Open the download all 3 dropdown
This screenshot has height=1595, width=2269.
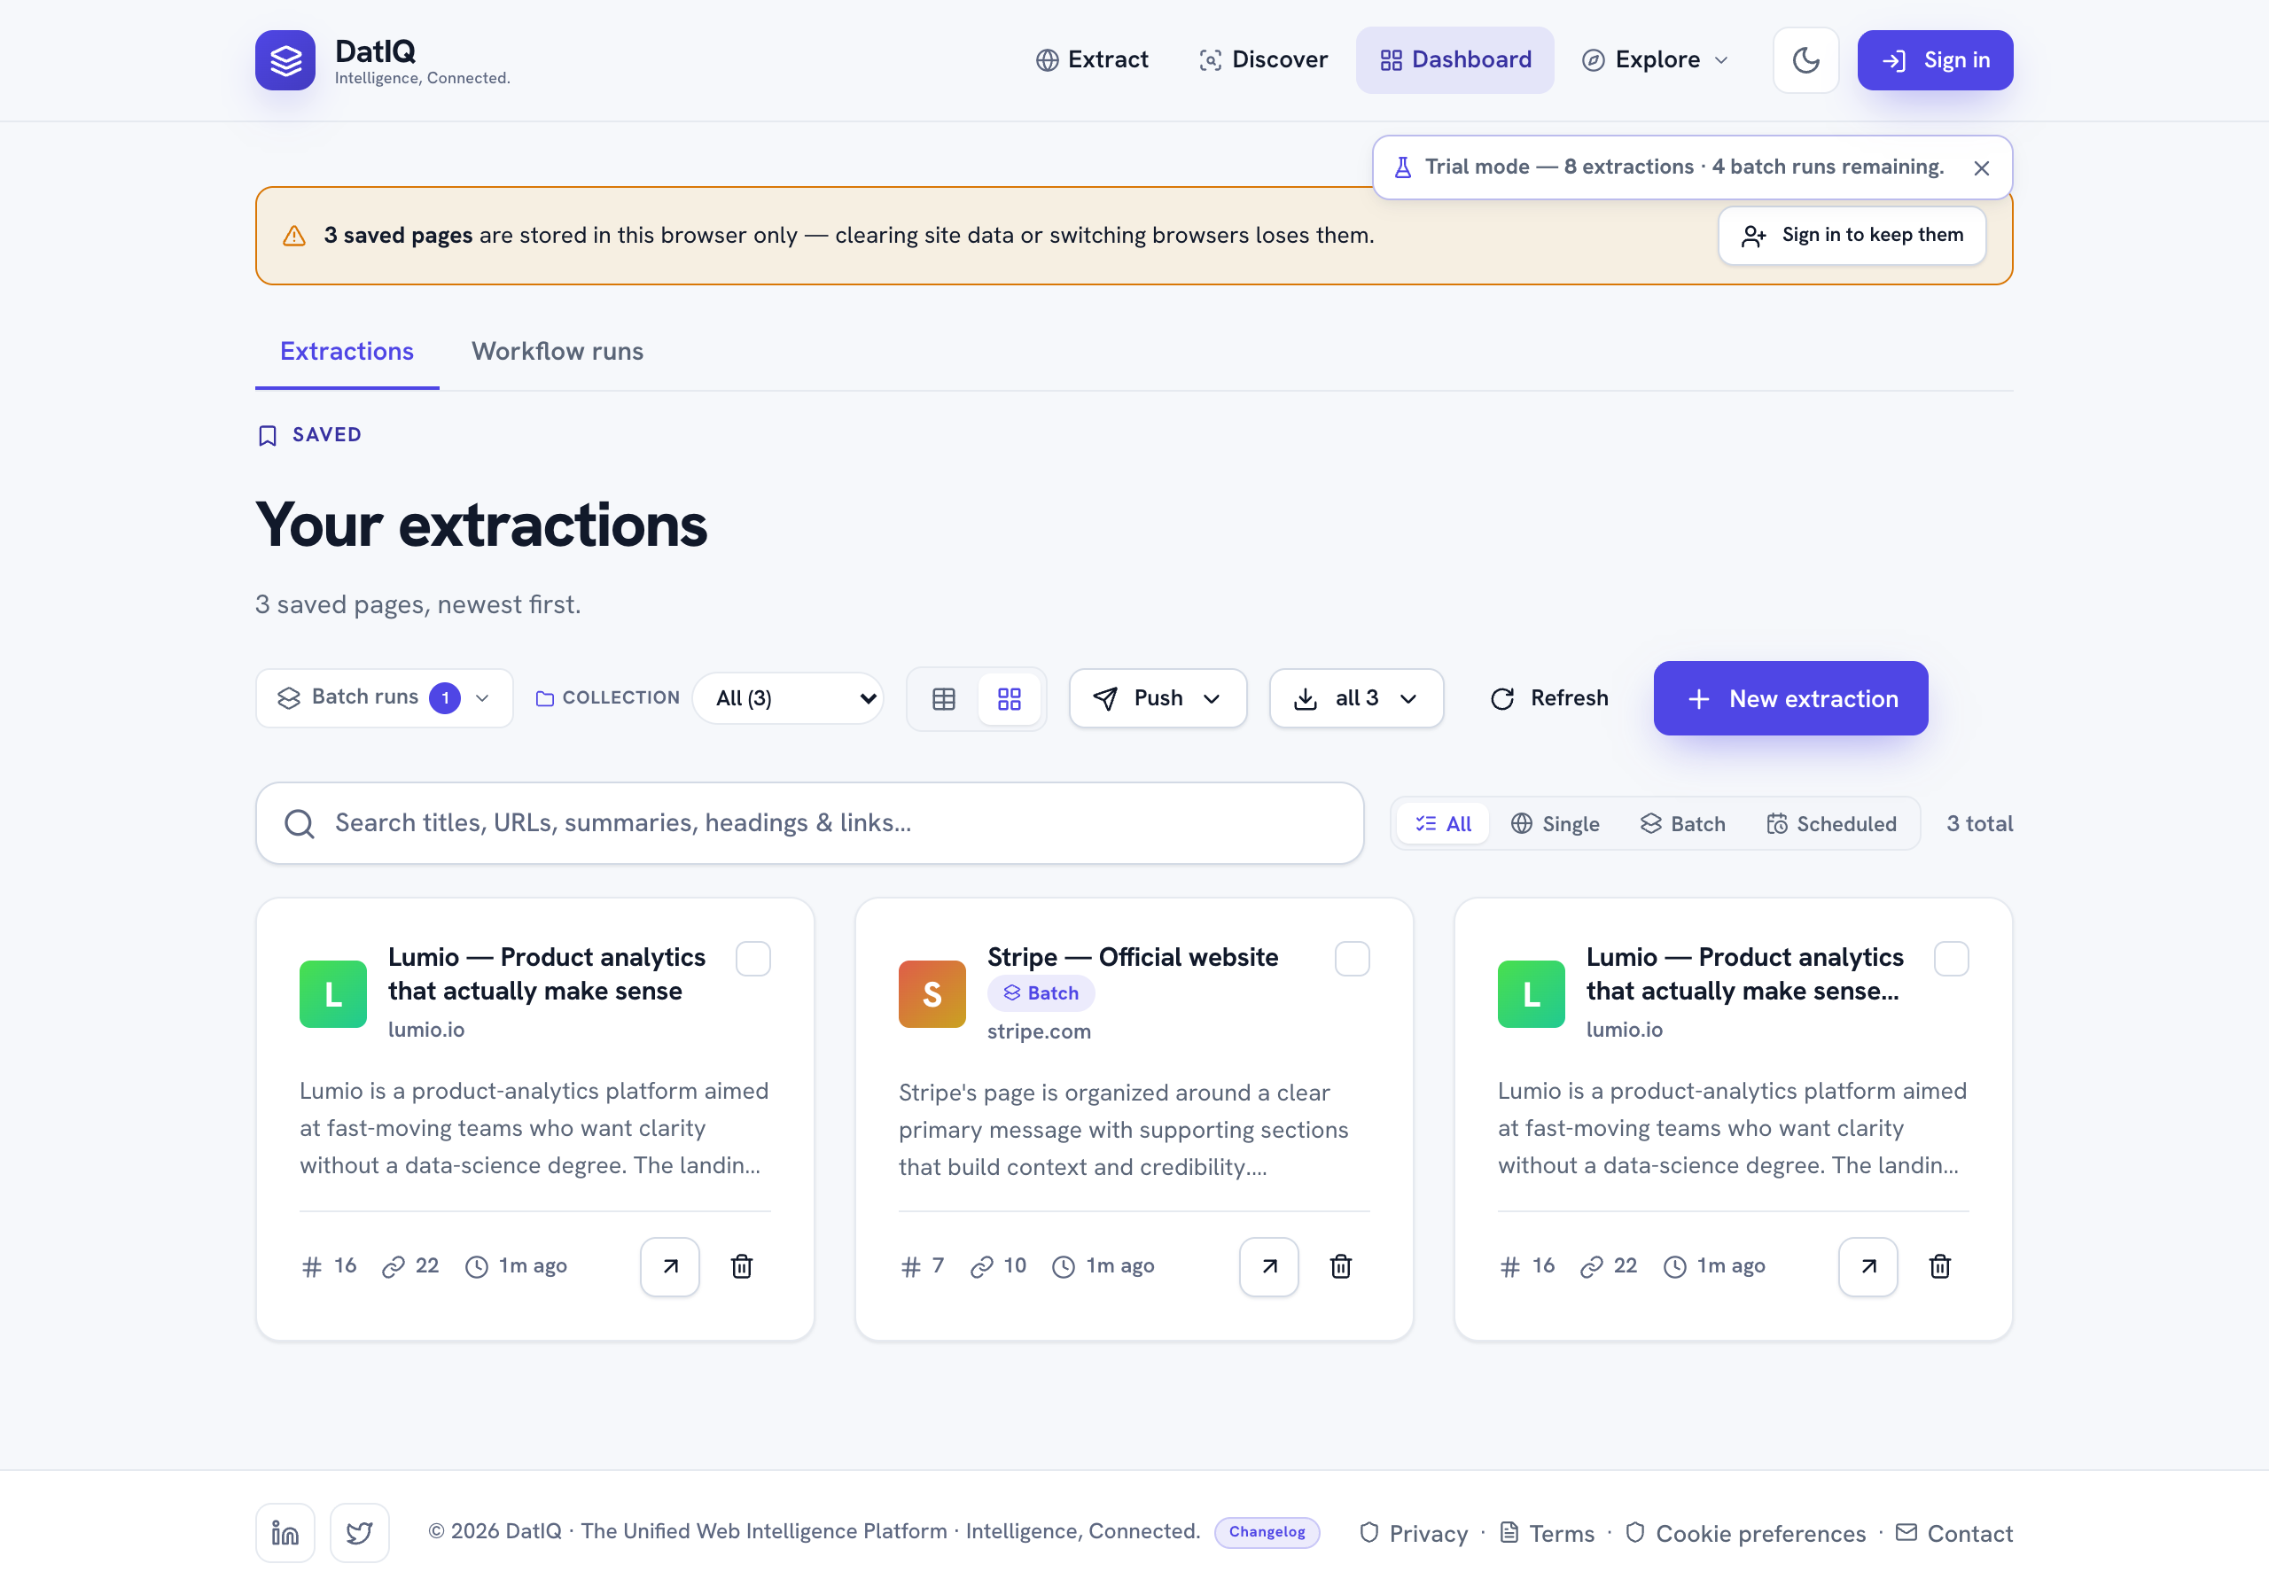tap(1356, 698)
